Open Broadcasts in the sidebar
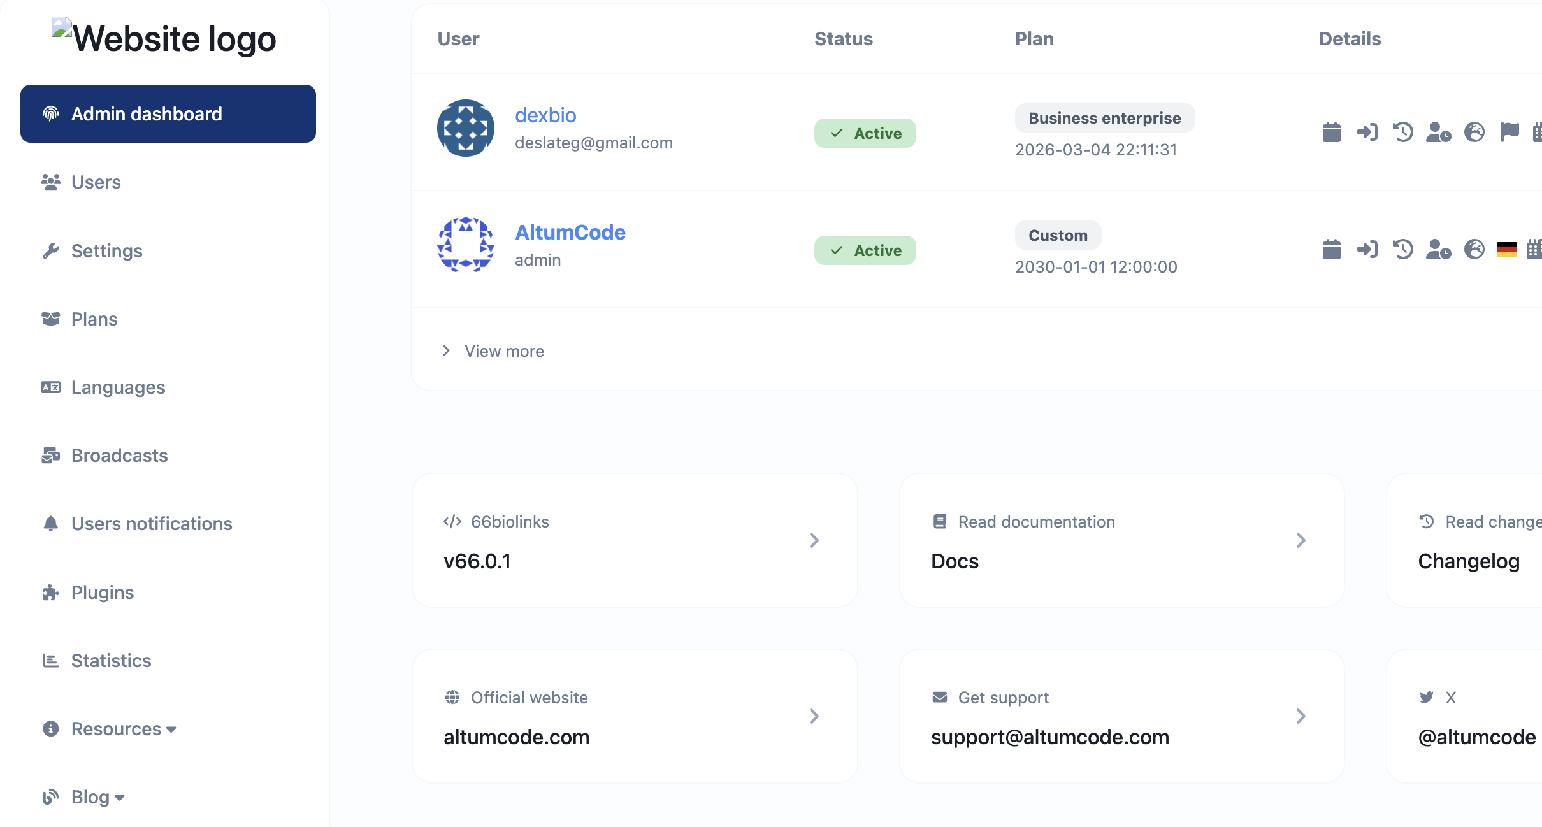This screenshot has width=1542, height=827. point(168,456)
